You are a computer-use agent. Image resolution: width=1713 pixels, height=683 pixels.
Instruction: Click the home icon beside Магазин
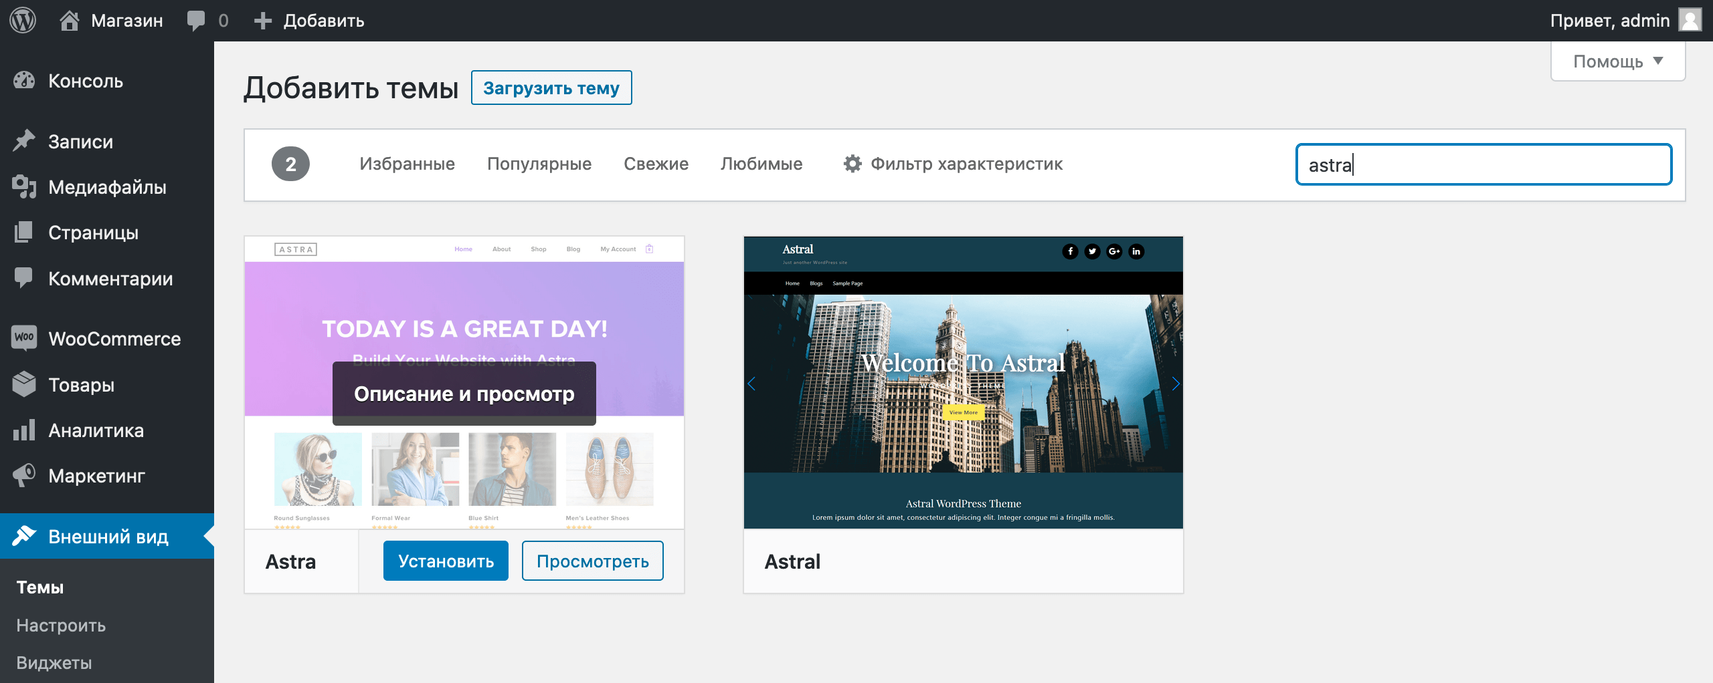click(69, 20)
